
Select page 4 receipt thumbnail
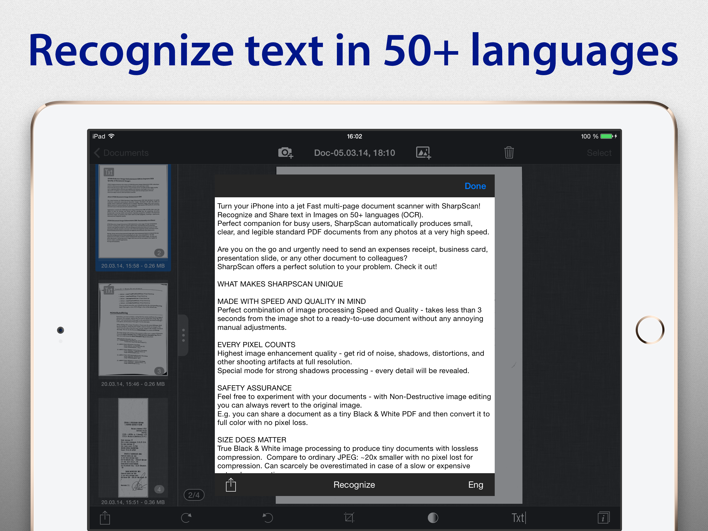(x=133, y=448)
